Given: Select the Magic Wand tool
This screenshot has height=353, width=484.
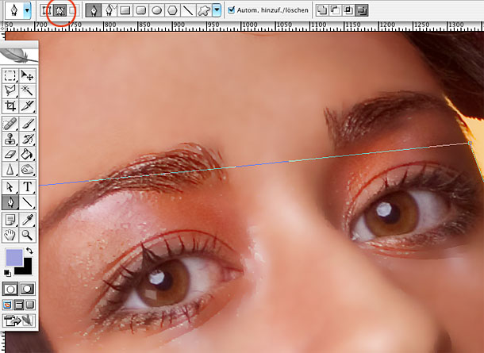Looking at the screenshot, I should (28, 91).
